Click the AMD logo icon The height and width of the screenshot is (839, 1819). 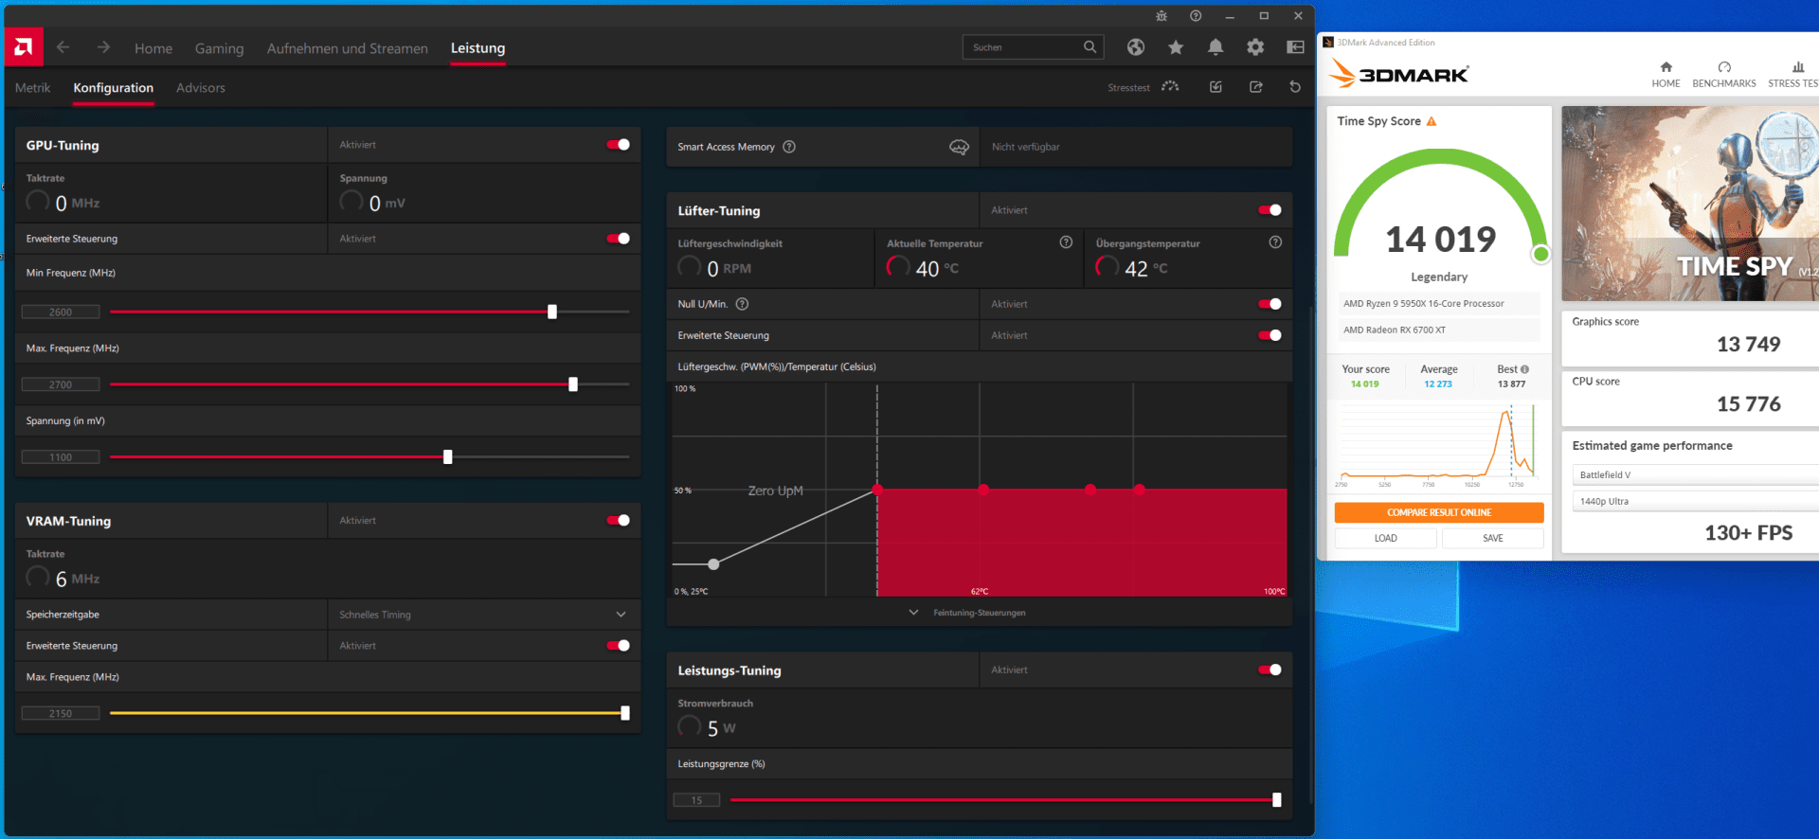[x=24, y=46]
